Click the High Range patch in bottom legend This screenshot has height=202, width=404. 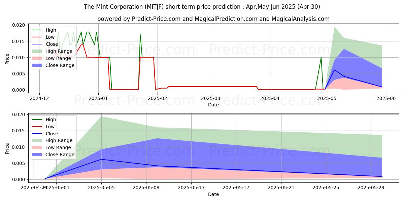[37, 141]
